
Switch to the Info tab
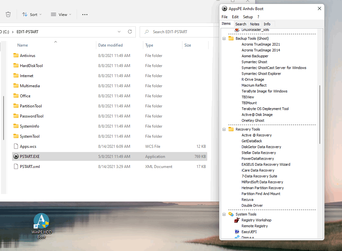pyautogui.click(x=267, y=24)
